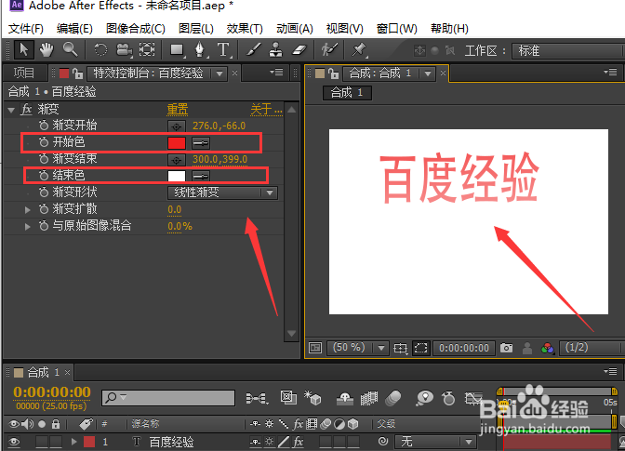The height and width of the screenshot is (451, 625).
Task: Collapse the 渐变 effect group
Action: (x=11, y=110)
